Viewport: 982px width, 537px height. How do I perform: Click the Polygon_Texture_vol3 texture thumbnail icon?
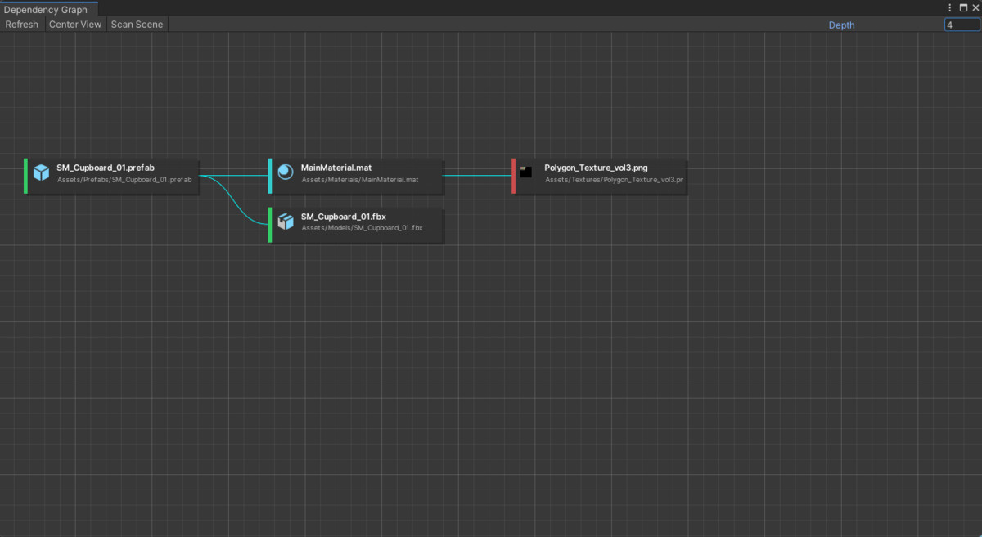526,172
